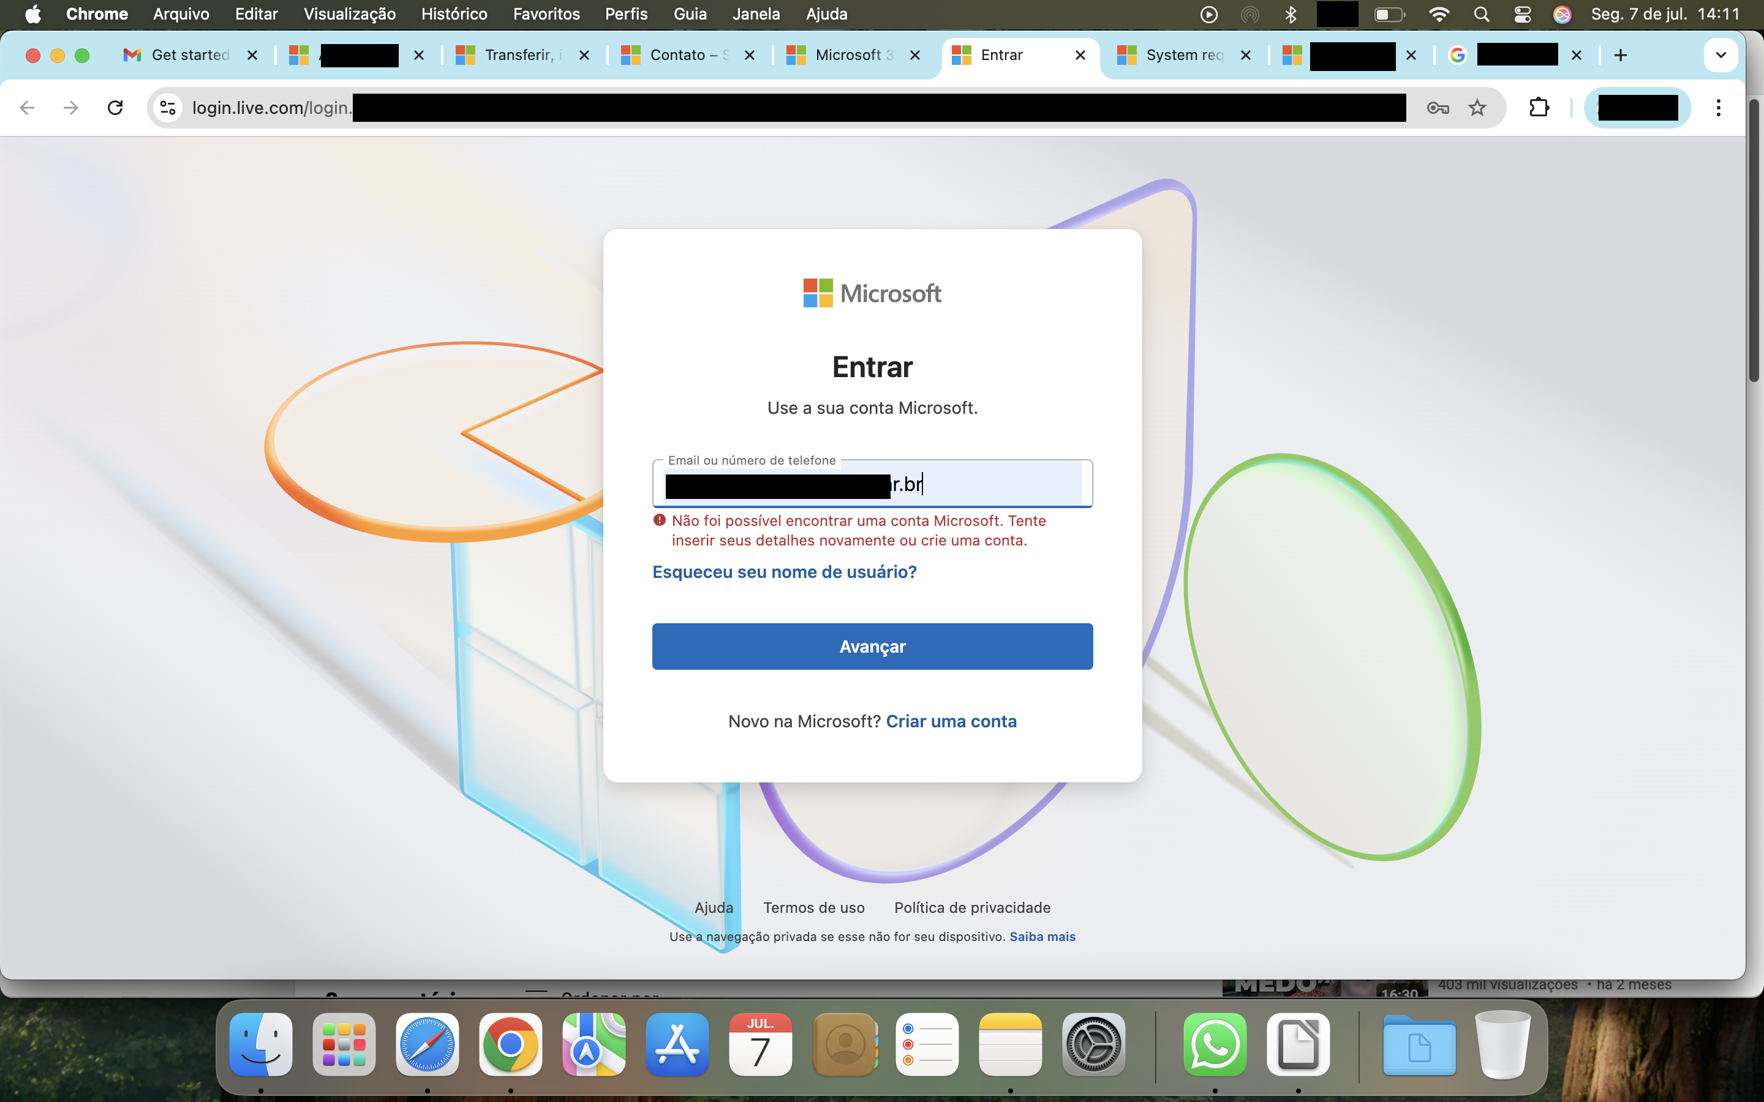Screen dimensions: 1764x1102
Task: Click the email or phone input field
Action: click(x=872, y=484)
